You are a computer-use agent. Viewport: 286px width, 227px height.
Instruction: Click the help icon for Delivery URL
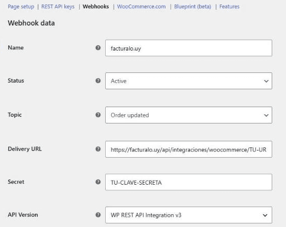point(98,149)
